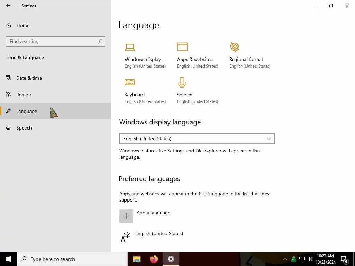Open the Region settings page
Viewport: 355px width, 266px height.
point(55,95)
